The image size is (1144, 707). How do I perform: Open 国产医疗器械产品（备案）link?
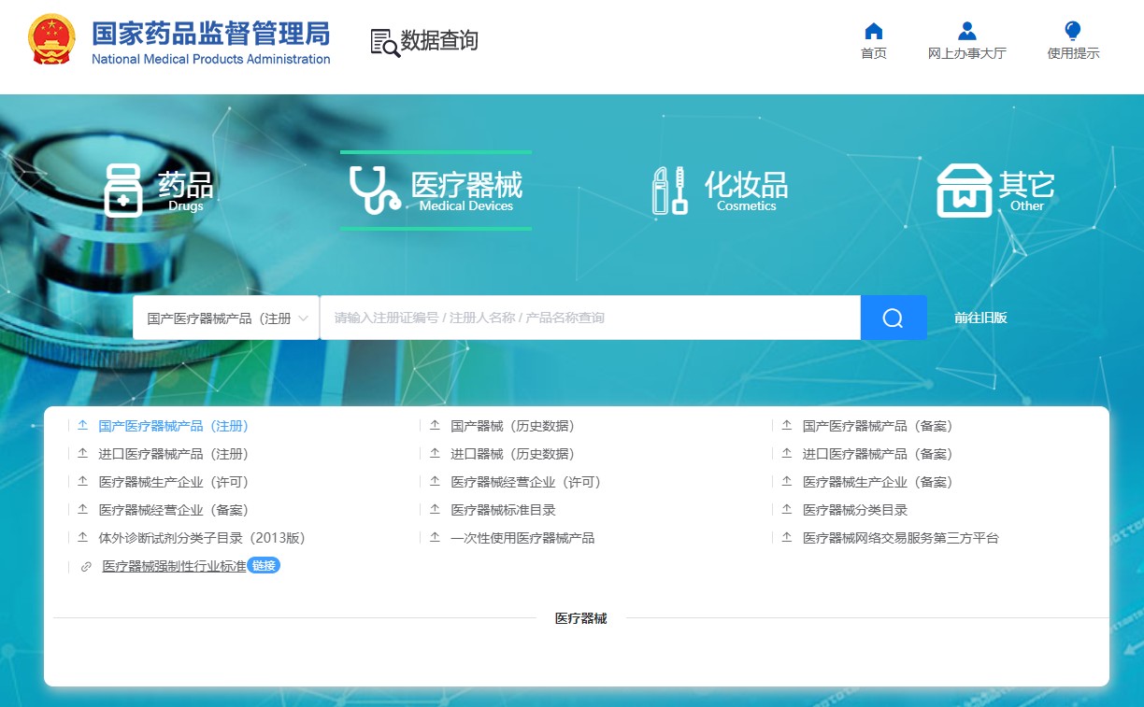coord(878,426)
